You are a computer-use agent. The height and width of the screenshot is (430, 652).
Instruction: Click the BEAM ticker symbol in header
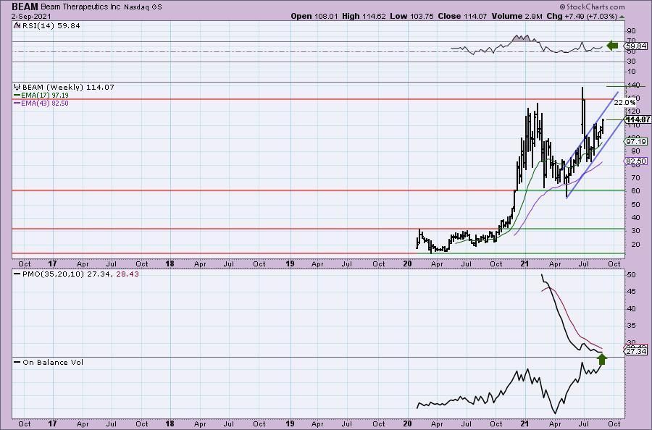pos(25,7)
